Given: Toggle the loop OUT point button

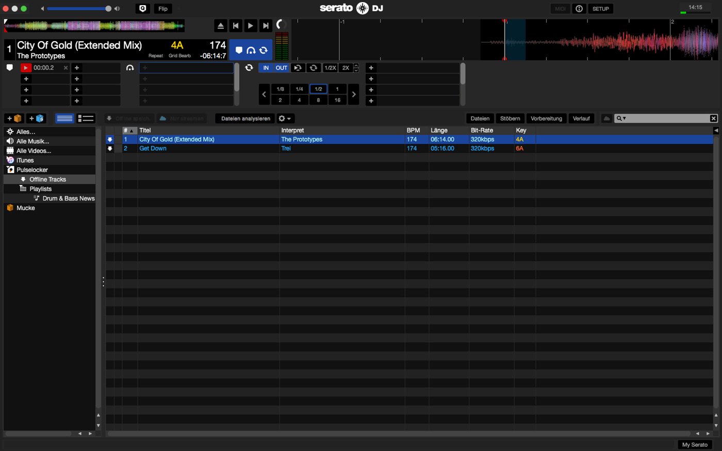Looking at the screenshot, I should tap(281, 68).
